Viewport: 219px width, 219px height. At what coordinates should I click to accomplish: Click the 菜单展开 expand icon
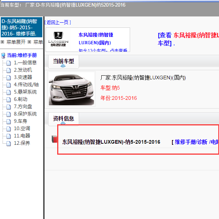3,42
